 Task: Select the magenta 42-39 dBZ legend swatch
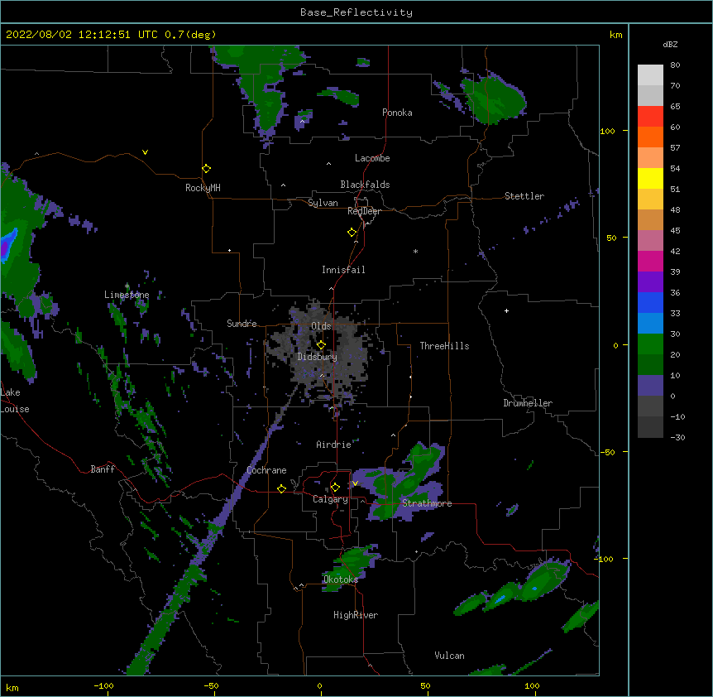coord(650,261)
